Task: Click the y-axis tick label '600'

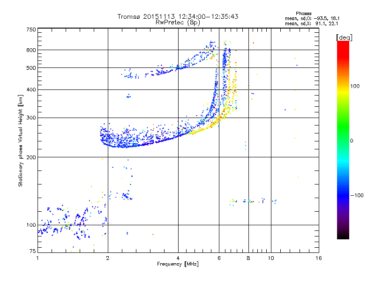Action: point(31,50)
